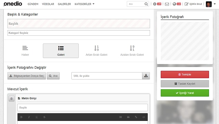Select the Haber content type
This screenshot has width=219, height=124.
[x=25, y=51]
